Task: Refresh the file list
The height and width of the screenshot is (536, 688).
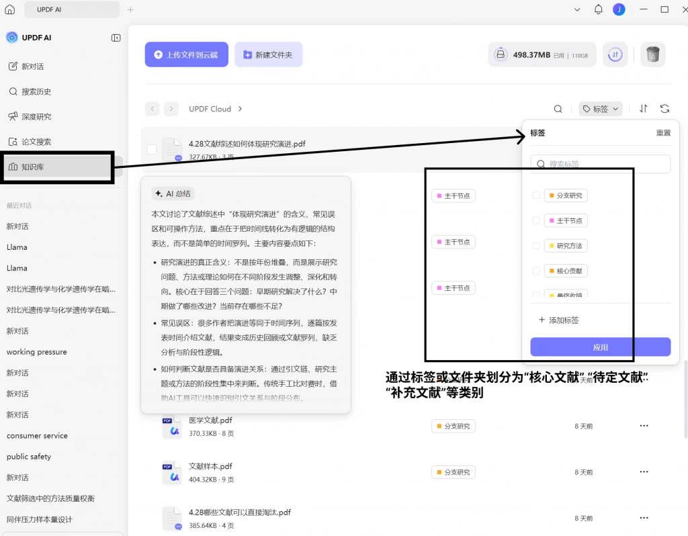Action: point(664,109)
